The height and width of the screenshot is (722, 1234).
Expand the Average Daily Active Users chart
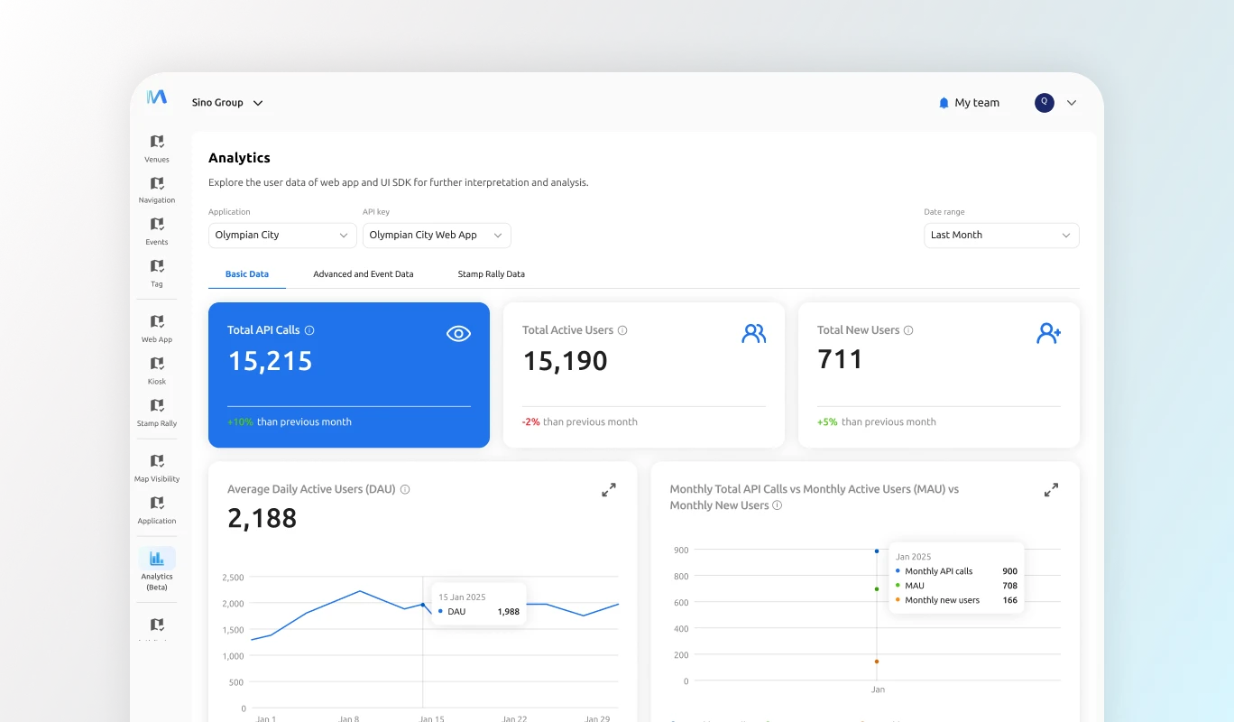pos(609,490)
